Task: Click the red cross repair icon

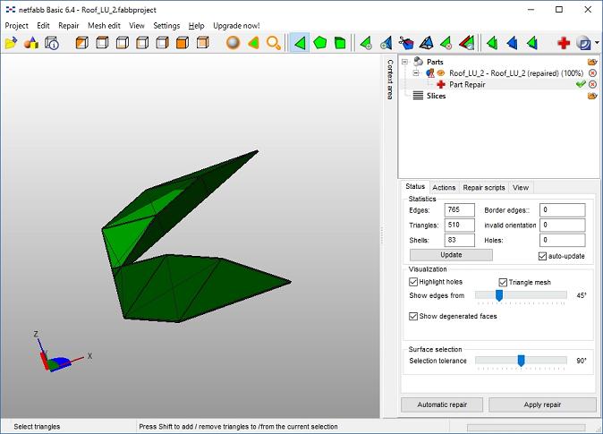Action: click(564, 43)
